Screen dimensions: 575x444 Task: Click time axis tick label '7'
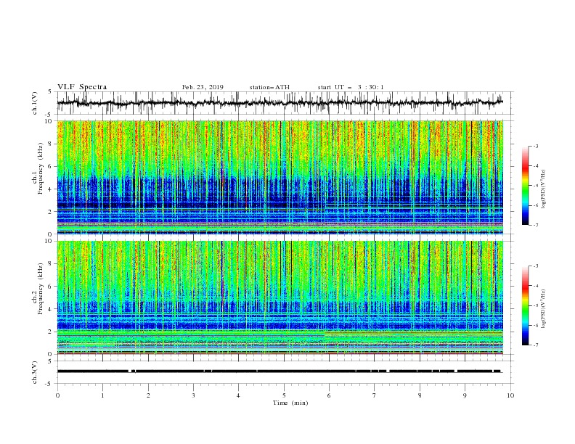pyautogui.click(x=375, y=395)
